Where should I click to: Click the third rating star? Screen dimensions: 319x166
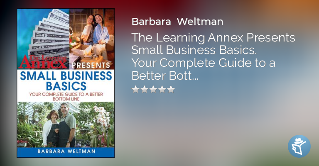click(153, 89)
